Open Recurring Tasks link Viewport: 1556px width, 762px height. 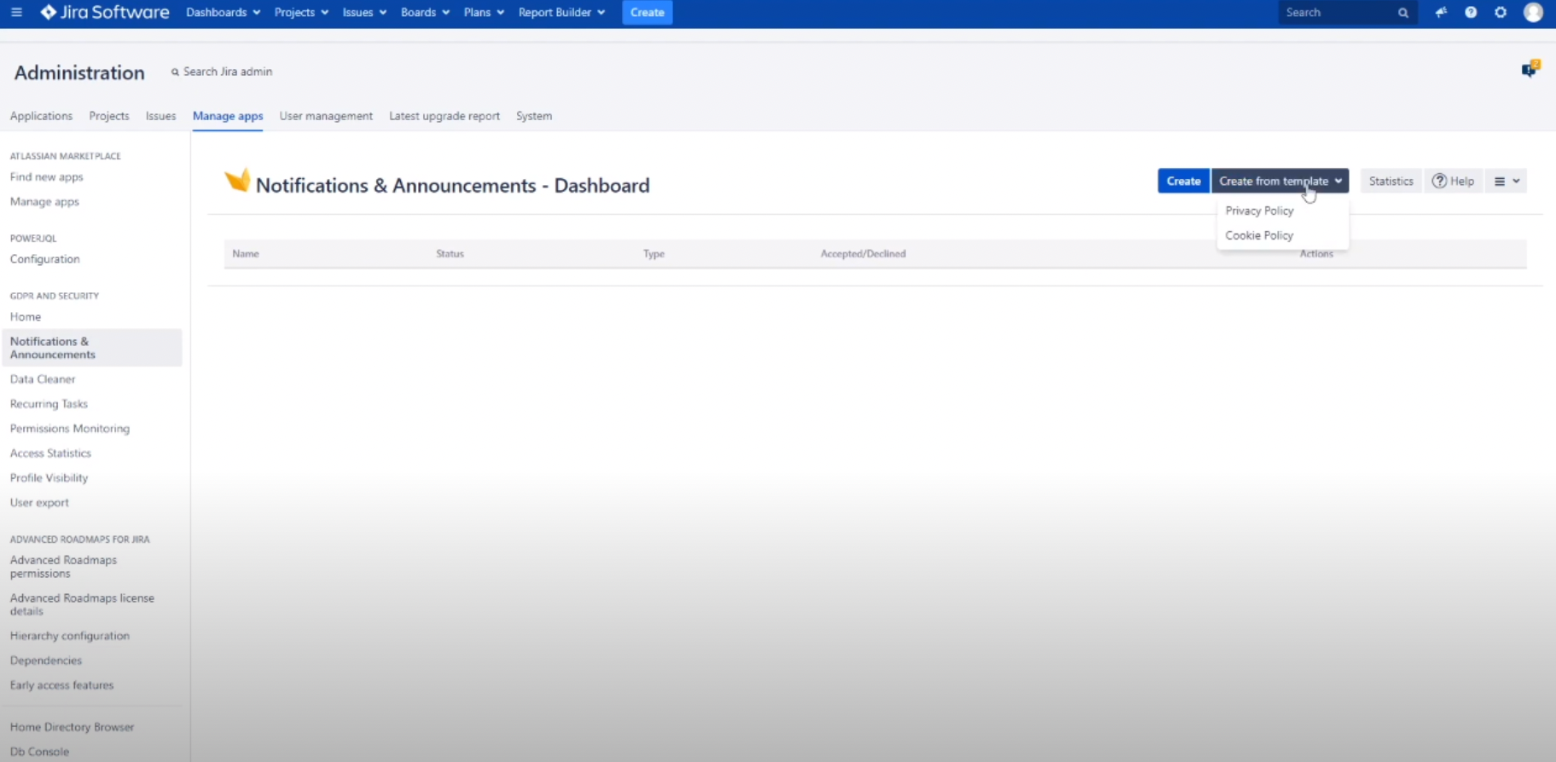pos(49,404)
